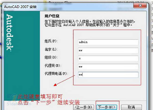Click the AutoCAD 2007 安装 title text
This screenshot has height=110, width=153.
pos(20,7)
